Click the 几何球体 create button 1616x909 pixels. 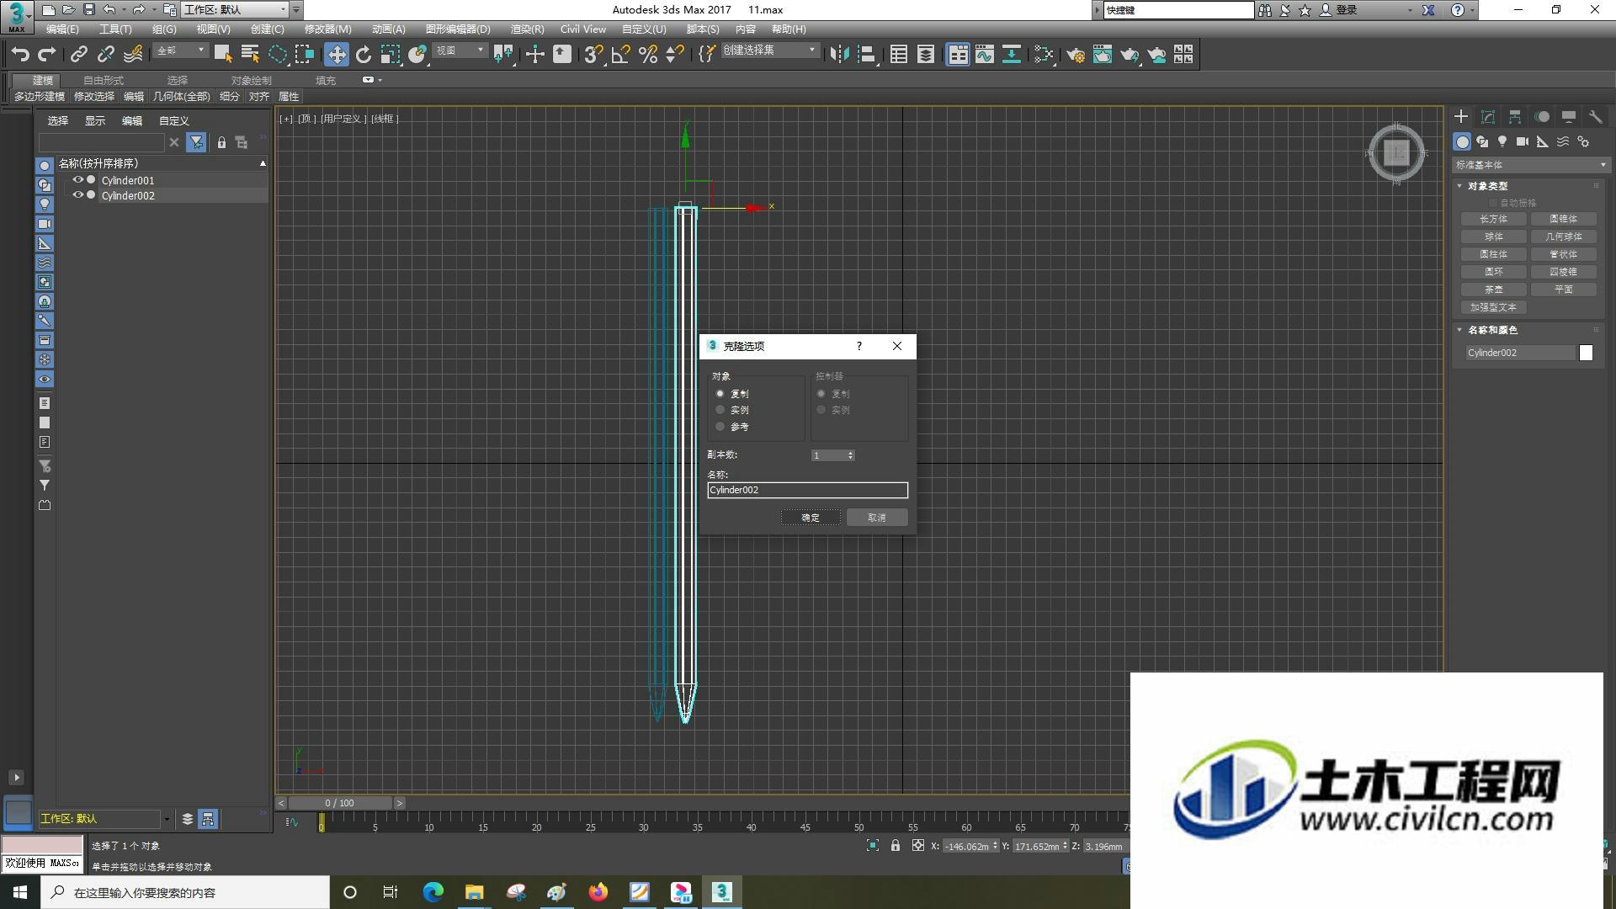click(x=1564, y=237)
